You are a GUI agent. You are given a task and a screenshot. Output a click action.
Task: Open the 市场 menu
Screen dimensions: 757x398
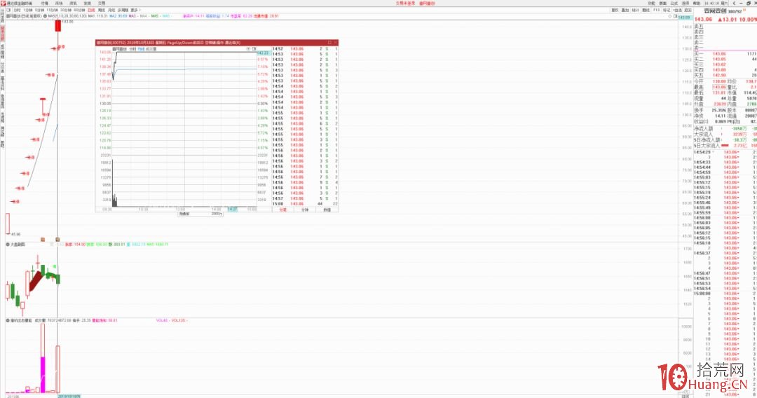59,3
